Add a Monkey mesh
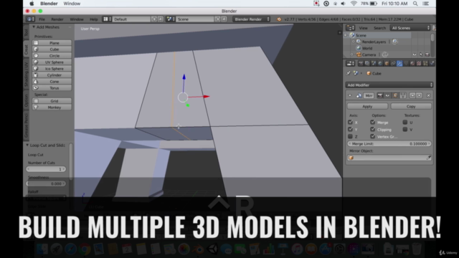Viewport: 459px width, 258px height. (x=52, y=107)
